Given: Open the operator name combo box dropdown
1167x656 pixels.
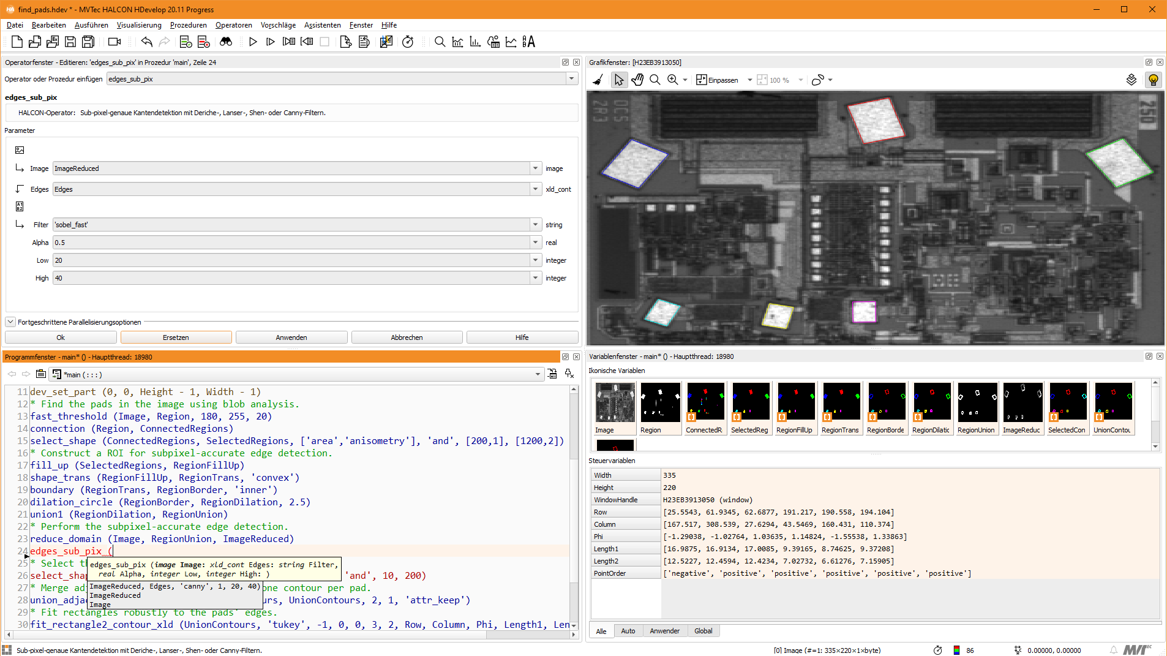Looking at the screenshot, I should [571, 78].
